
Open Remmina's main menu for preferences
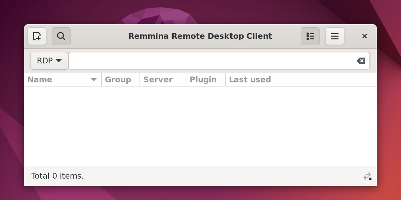[335, 36]
